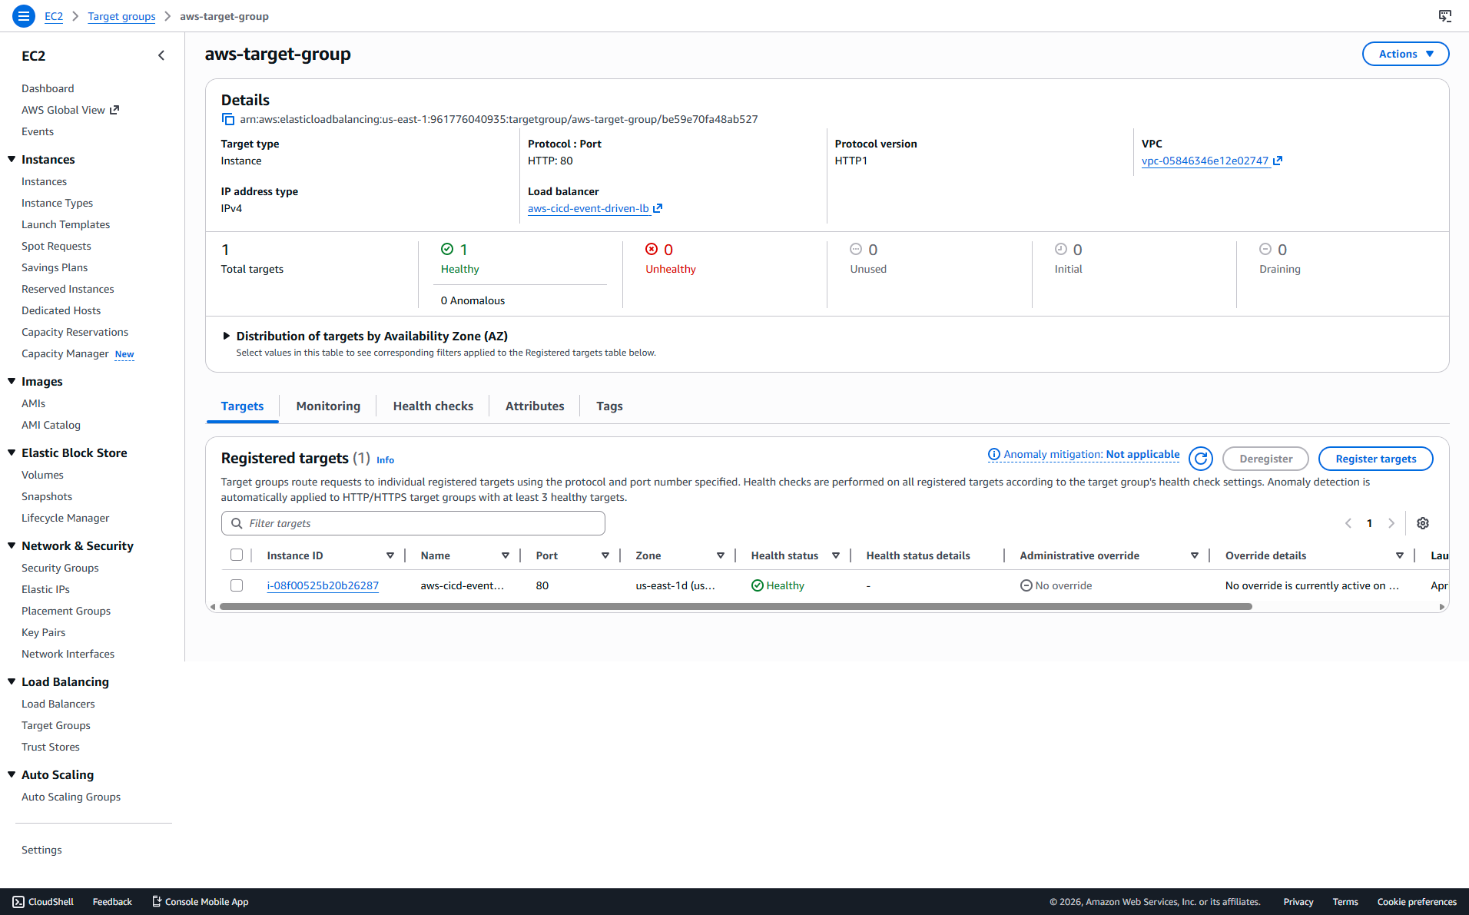Switch to the Attributes tab
Viewport: 1469px width, 915px height.
pyautogui.click(x=535, y=406)
